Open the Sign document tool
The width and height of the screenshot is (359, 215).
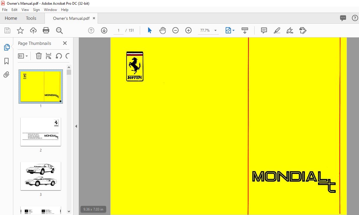290,30
